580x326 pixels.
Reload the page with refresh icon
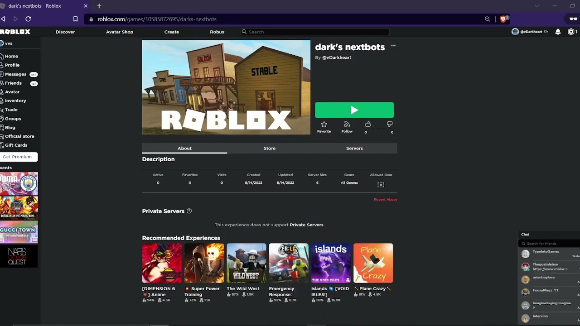[28, 19]
